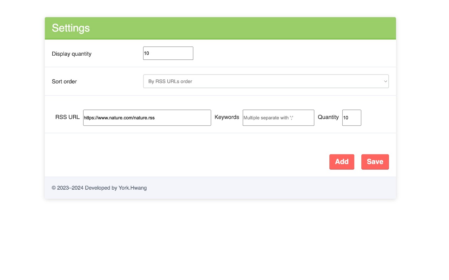Focus the Keywords input field
The width and height of the screenshot is (449, 280).
279,118
